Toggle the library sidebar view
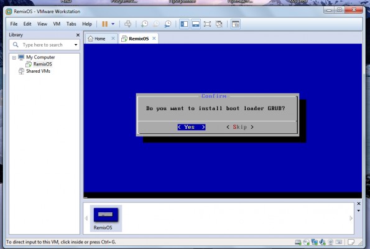This screenshot has height=249, width=370. pos(184,24)
